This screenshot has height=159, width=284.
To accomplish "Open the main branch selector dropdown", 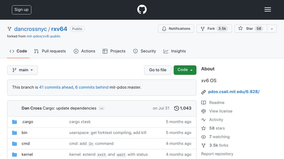I will click(22, 70).
